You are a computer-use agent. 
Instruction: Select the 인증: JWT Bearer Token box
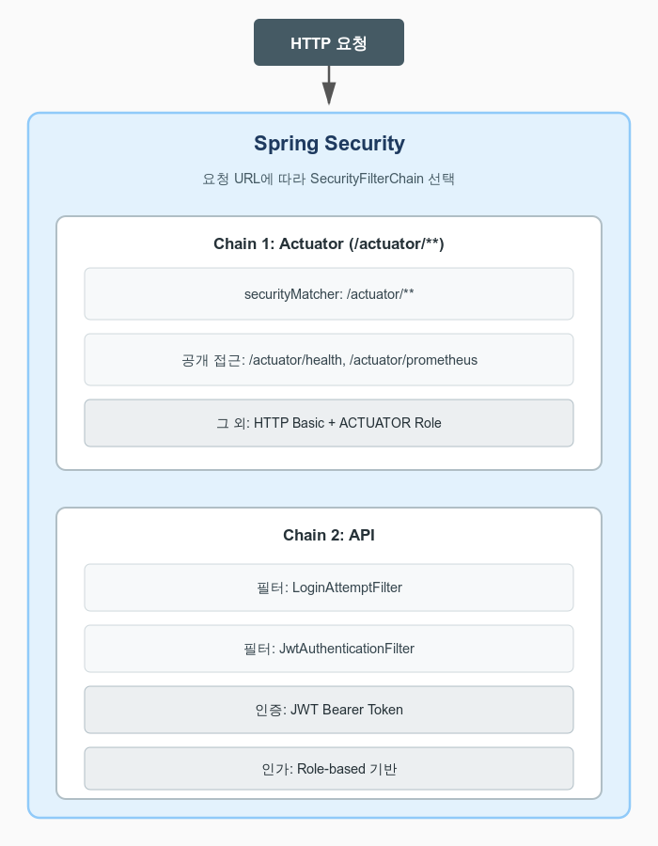click(x=329, y=710)
